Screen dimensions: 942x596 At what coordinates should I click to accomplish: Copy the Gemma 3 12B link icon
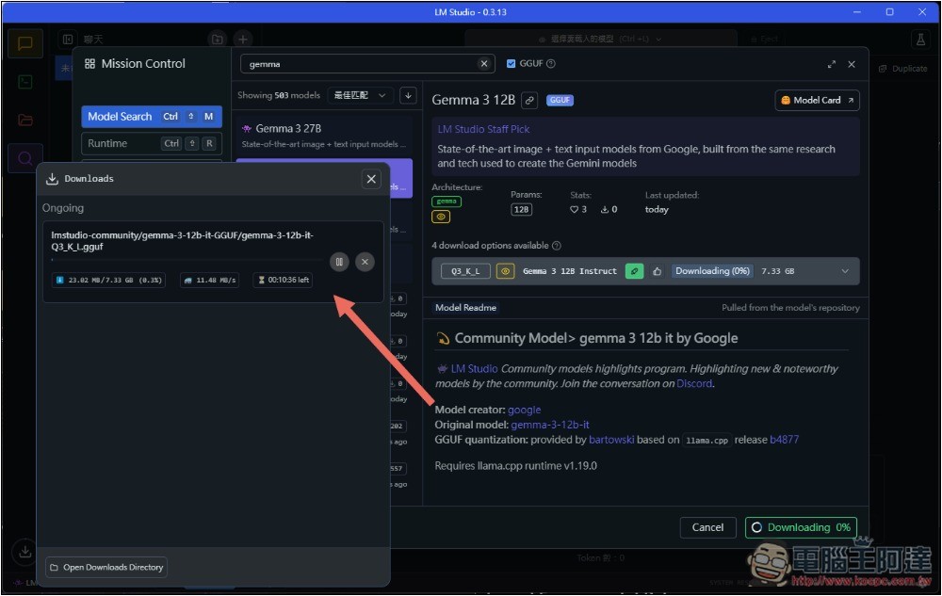point(530,100)
